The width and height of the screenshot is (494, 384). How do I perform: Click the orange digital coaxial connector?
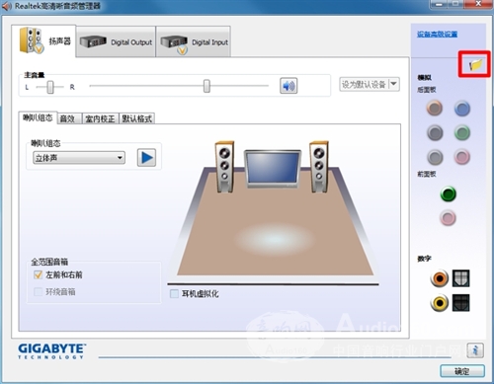click(x=440, y=278)
